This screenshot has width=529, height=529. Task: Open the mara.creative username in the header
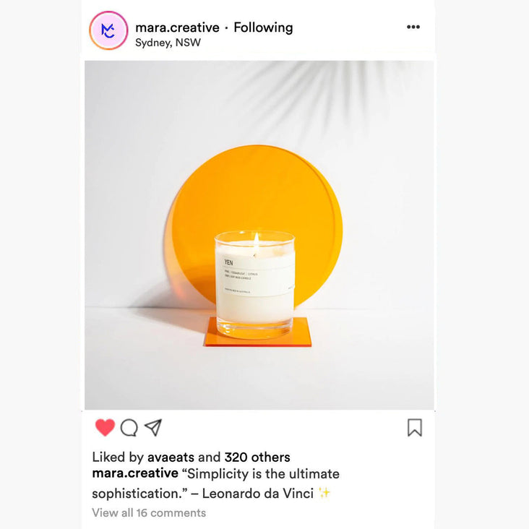tap(177, 27)
